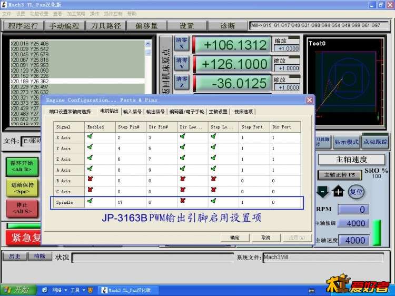Open 输入信号 tab in dialog
Screen dimensions: 395x296
click(x=132, y=112)
